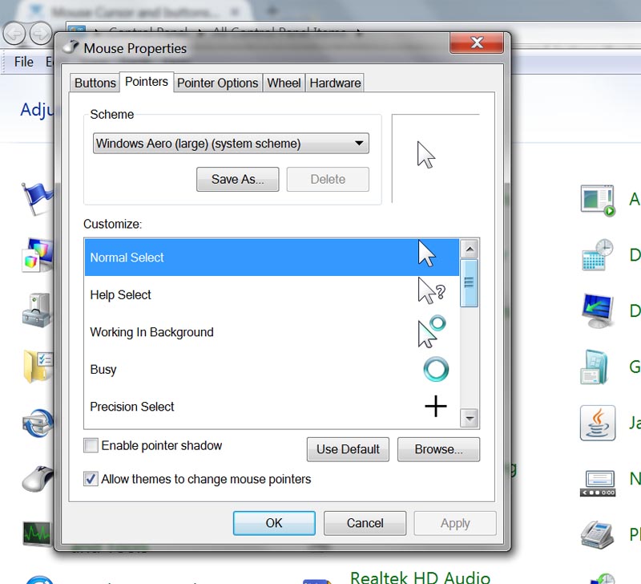Uncheck Allow themes to change mouse pointers
This screenshot has height=584, width=641.
tap(91, 479)
